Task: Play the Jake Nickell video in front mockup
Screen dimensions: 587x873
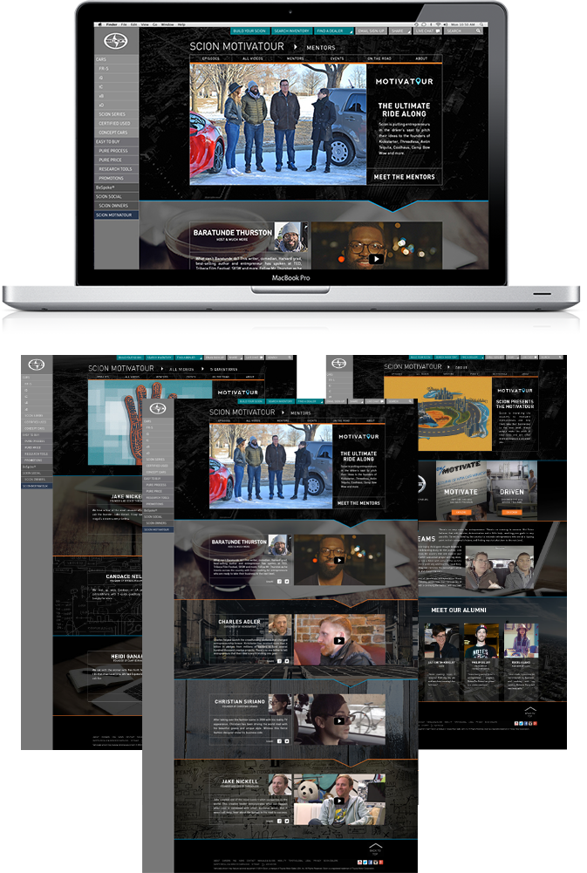Action: tap(338, 801)
